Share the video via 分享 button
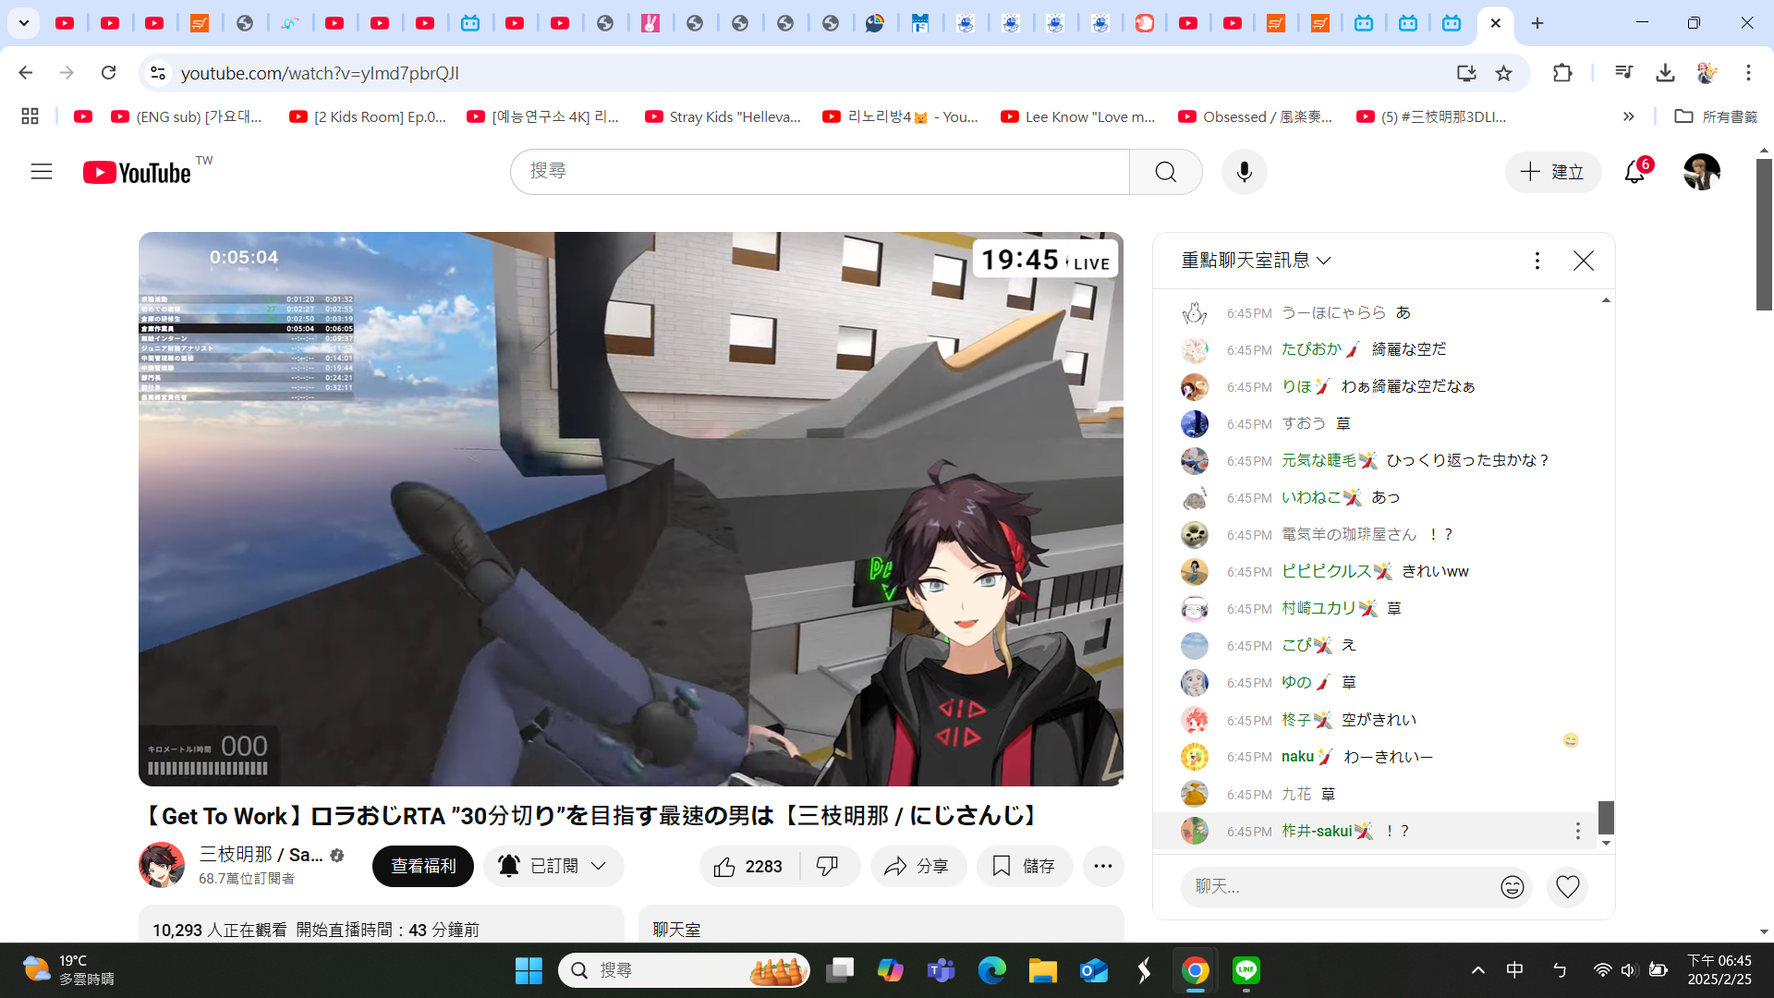1774x998 pixels. click(x=917, y=867)
